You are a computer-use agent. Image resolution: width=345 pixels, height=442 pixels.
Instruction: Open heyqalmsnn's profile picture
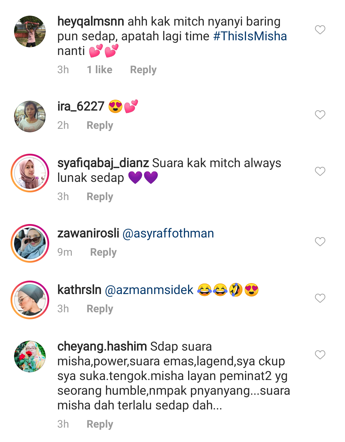(30, 31)
